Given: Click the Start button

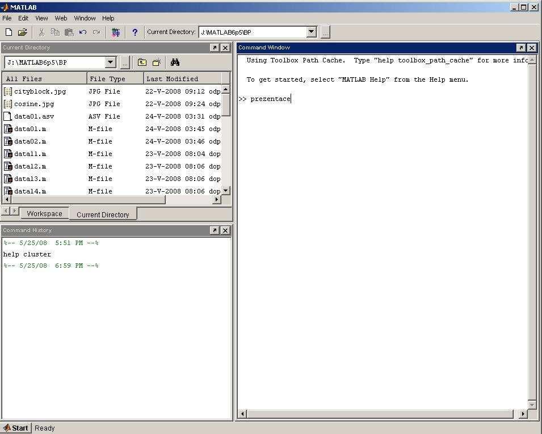Looking at the screenshot, I should tap(16, 428).
